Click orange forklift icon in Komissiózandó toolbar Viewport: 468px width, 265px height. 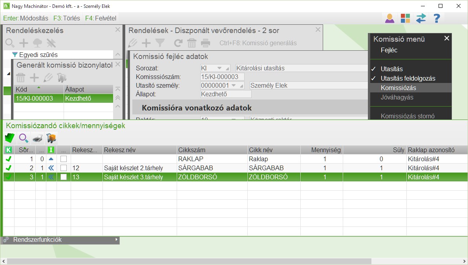(x=51, y=138)
